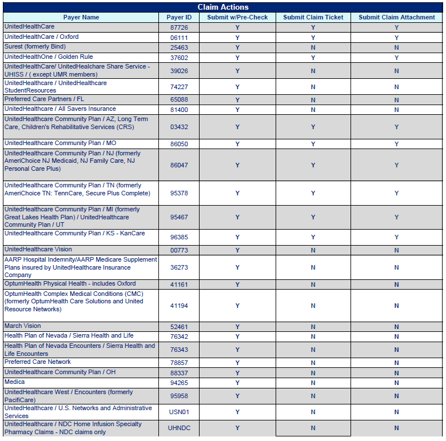Click U.S. Networks and Administrative Services name

[x=78, y=412]
